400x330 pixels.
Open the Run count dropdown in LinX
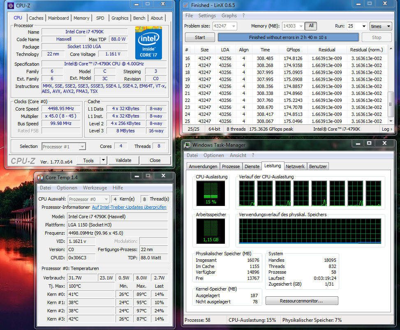364,26
